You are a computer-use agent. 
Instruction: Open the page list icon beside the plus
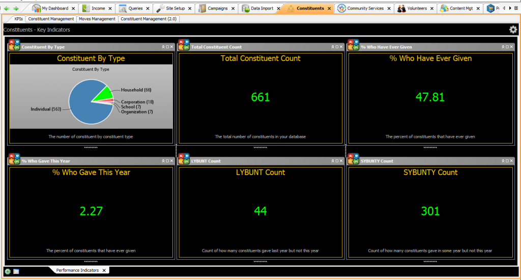tap(16, 271)
